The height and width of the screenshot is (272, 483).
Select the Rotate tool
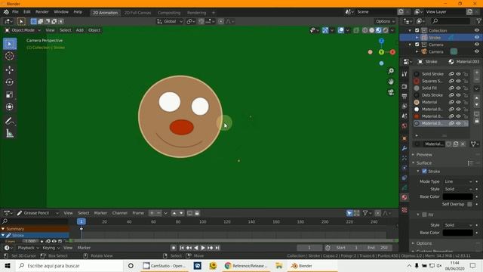coord(10,82)
